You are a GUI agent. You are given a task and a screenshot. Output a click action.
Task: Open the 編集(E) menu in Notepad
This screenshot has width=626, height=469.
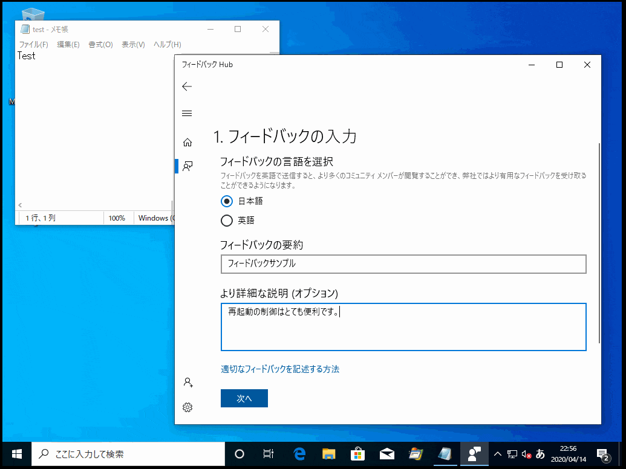pyautogui.click(x=68, y=44)
